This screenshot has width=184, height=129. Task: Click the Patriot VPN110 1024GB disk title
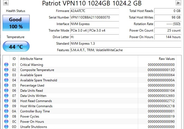tap(92, 3)
